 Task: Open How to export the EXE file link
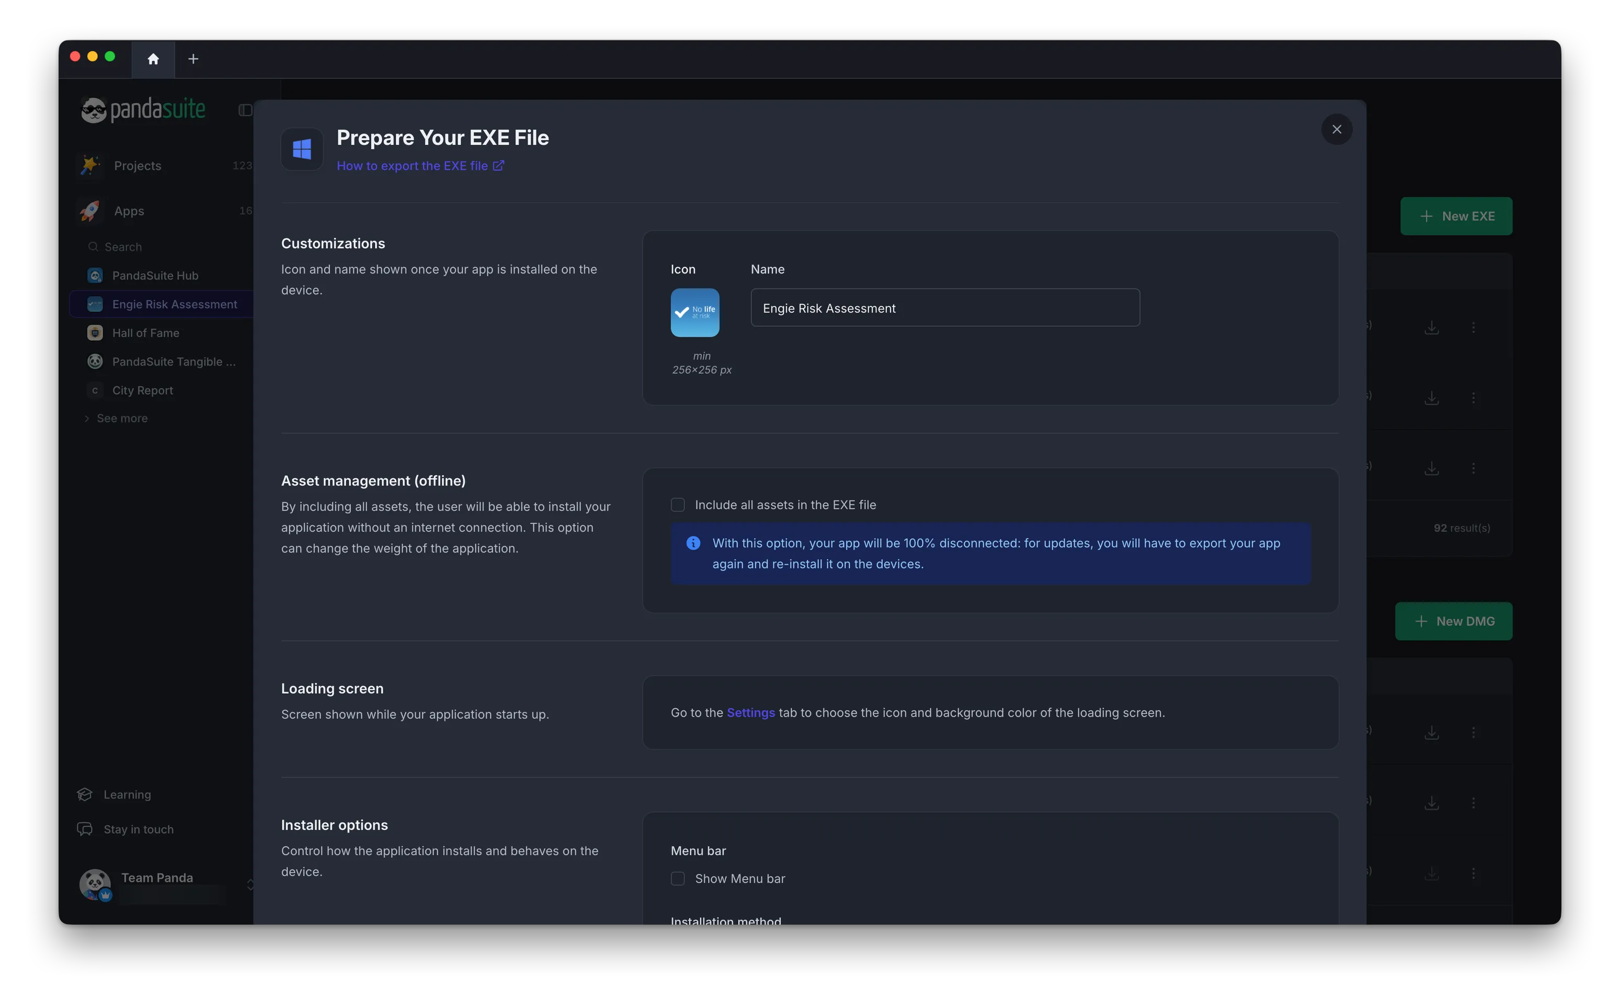tap(420, 166)
